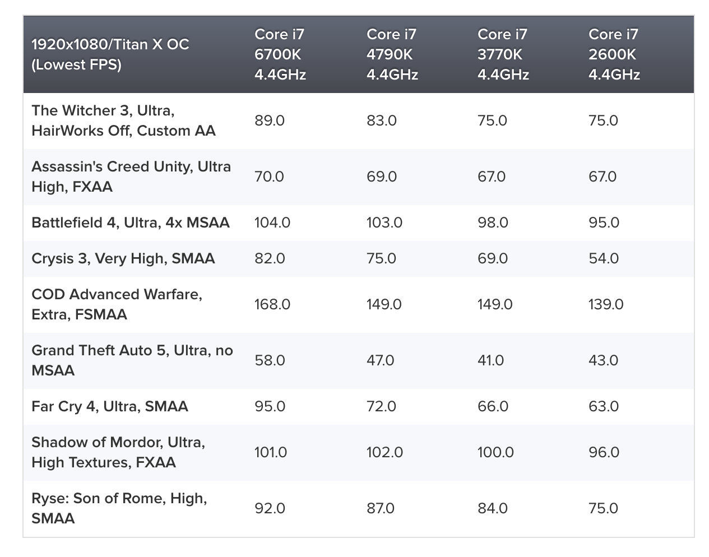The height and width of the screenshot is (557, 709).
Task: Click the Core i7 4790K column header
Action: [x=392, y=54]
